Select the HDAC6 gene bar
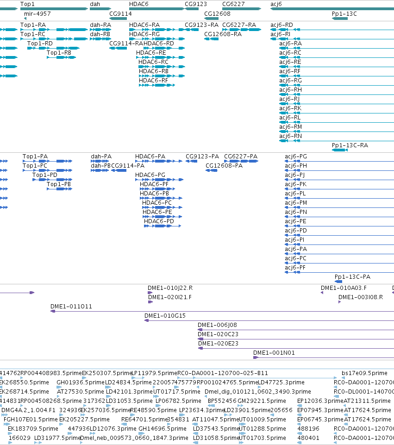The image size is (394, 445). tap(157, 9)
